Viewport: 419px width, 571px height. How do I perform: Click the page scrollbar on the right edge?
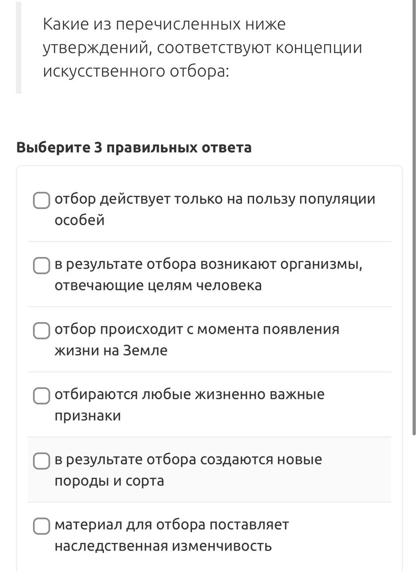415,285
